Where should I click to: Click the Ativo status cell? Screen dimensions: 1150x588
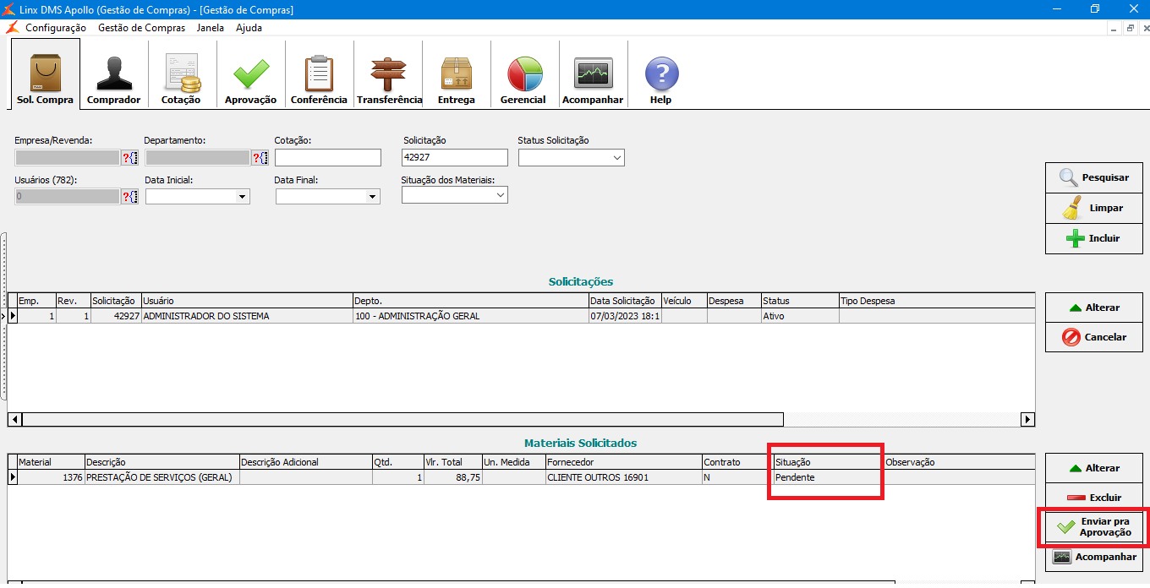pos(799,316)
